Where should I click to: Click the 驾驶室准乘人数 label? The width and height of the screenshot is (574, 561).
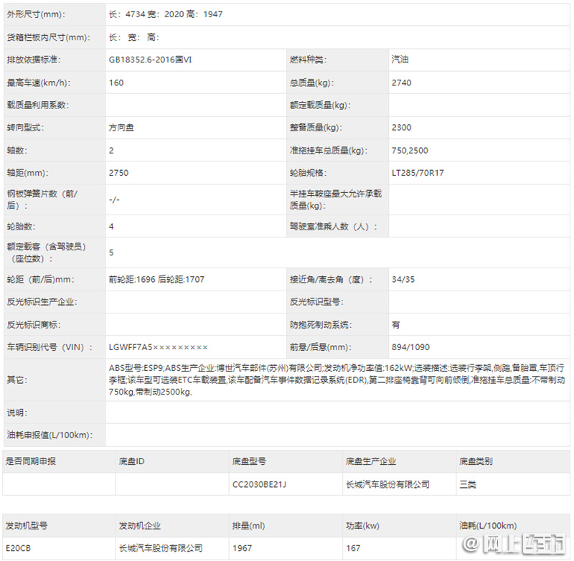(333, 227)
